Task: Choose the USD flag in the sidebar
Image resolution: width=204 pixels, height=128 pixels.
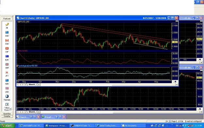Action: tap(7, 88)
